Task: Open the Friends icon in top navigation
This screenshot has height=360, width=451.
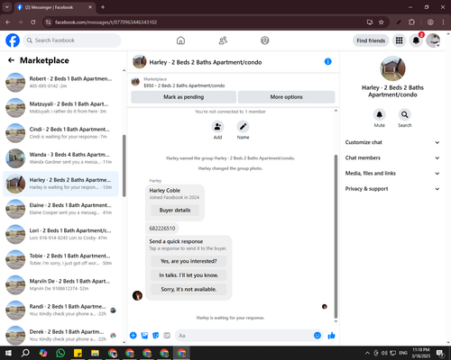Action: (223, 40)
